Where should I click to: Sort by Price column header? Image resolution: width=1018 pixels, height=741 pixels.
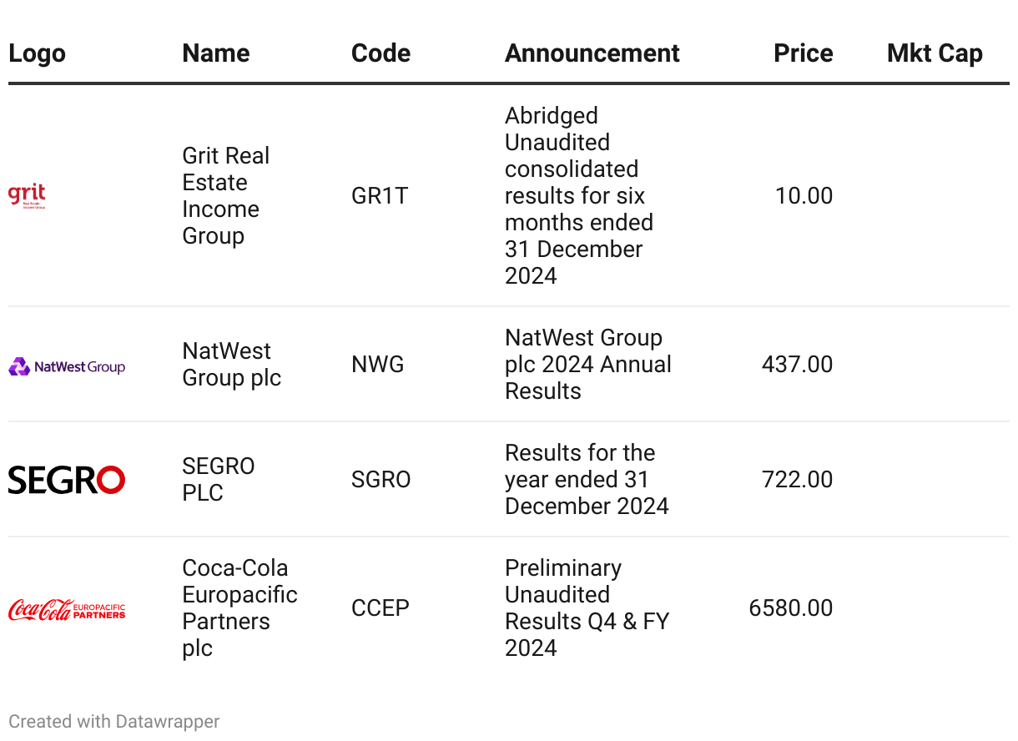pos(803,53)
